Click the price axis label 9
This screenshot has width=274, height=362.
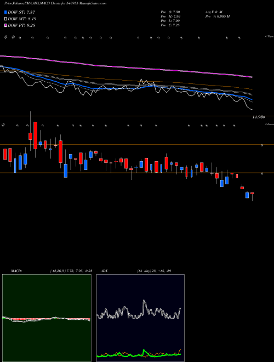pos(262,145)
